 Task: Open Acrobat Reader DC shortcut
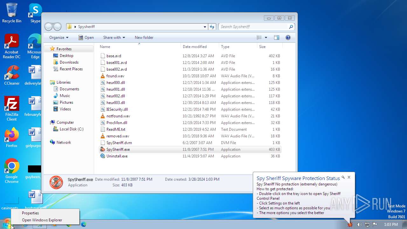point(12,46)
